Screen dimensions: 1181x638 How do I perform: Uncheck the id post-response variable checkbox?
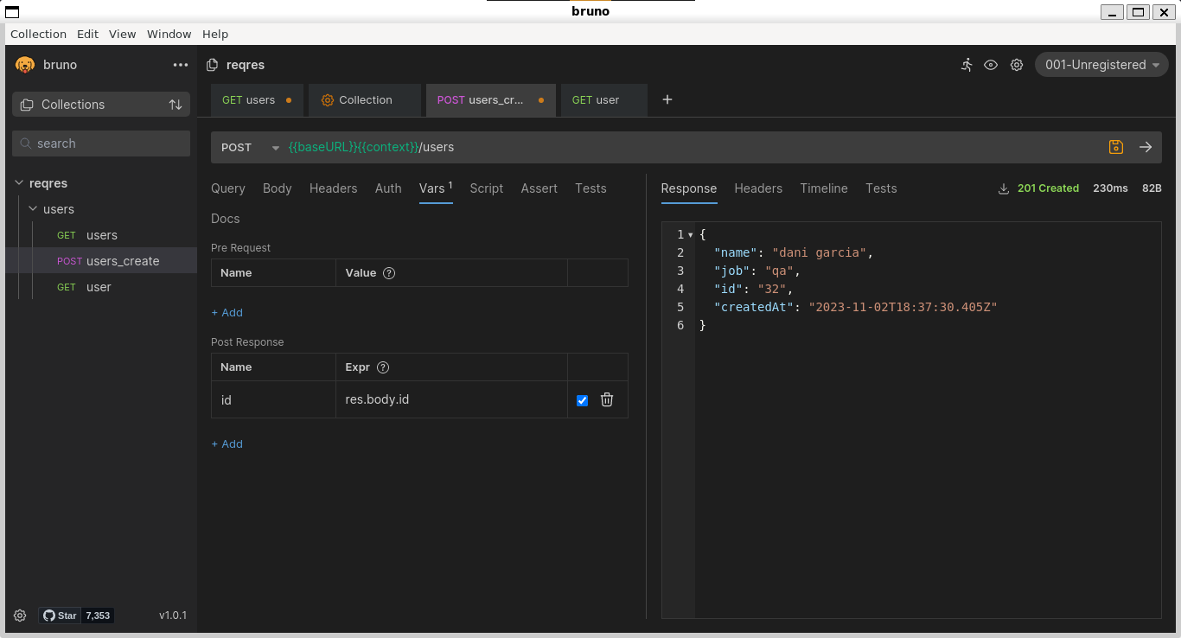(581, 399)
